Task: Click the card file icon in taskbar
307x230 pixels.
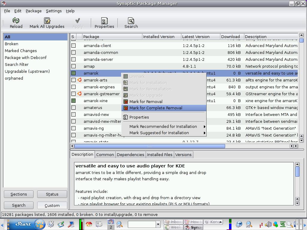Action: pos(99,224)
